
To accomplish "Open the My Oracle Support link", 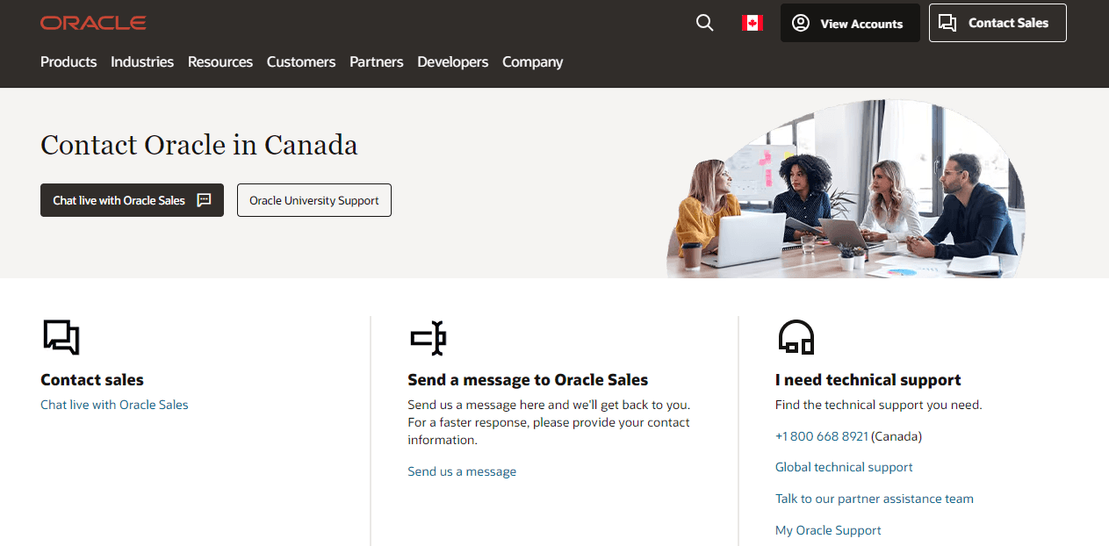I will pos(828,530).
